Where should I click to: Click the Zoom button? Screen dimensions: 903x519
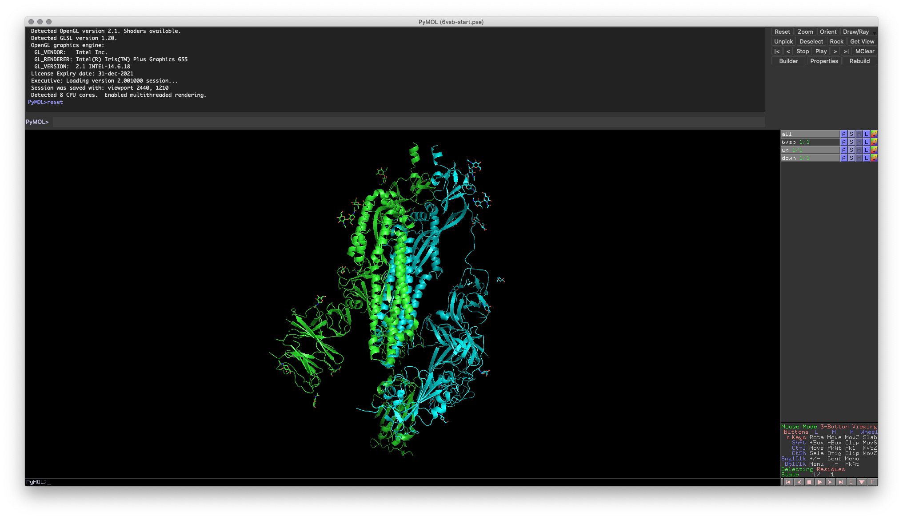(805, 32)
